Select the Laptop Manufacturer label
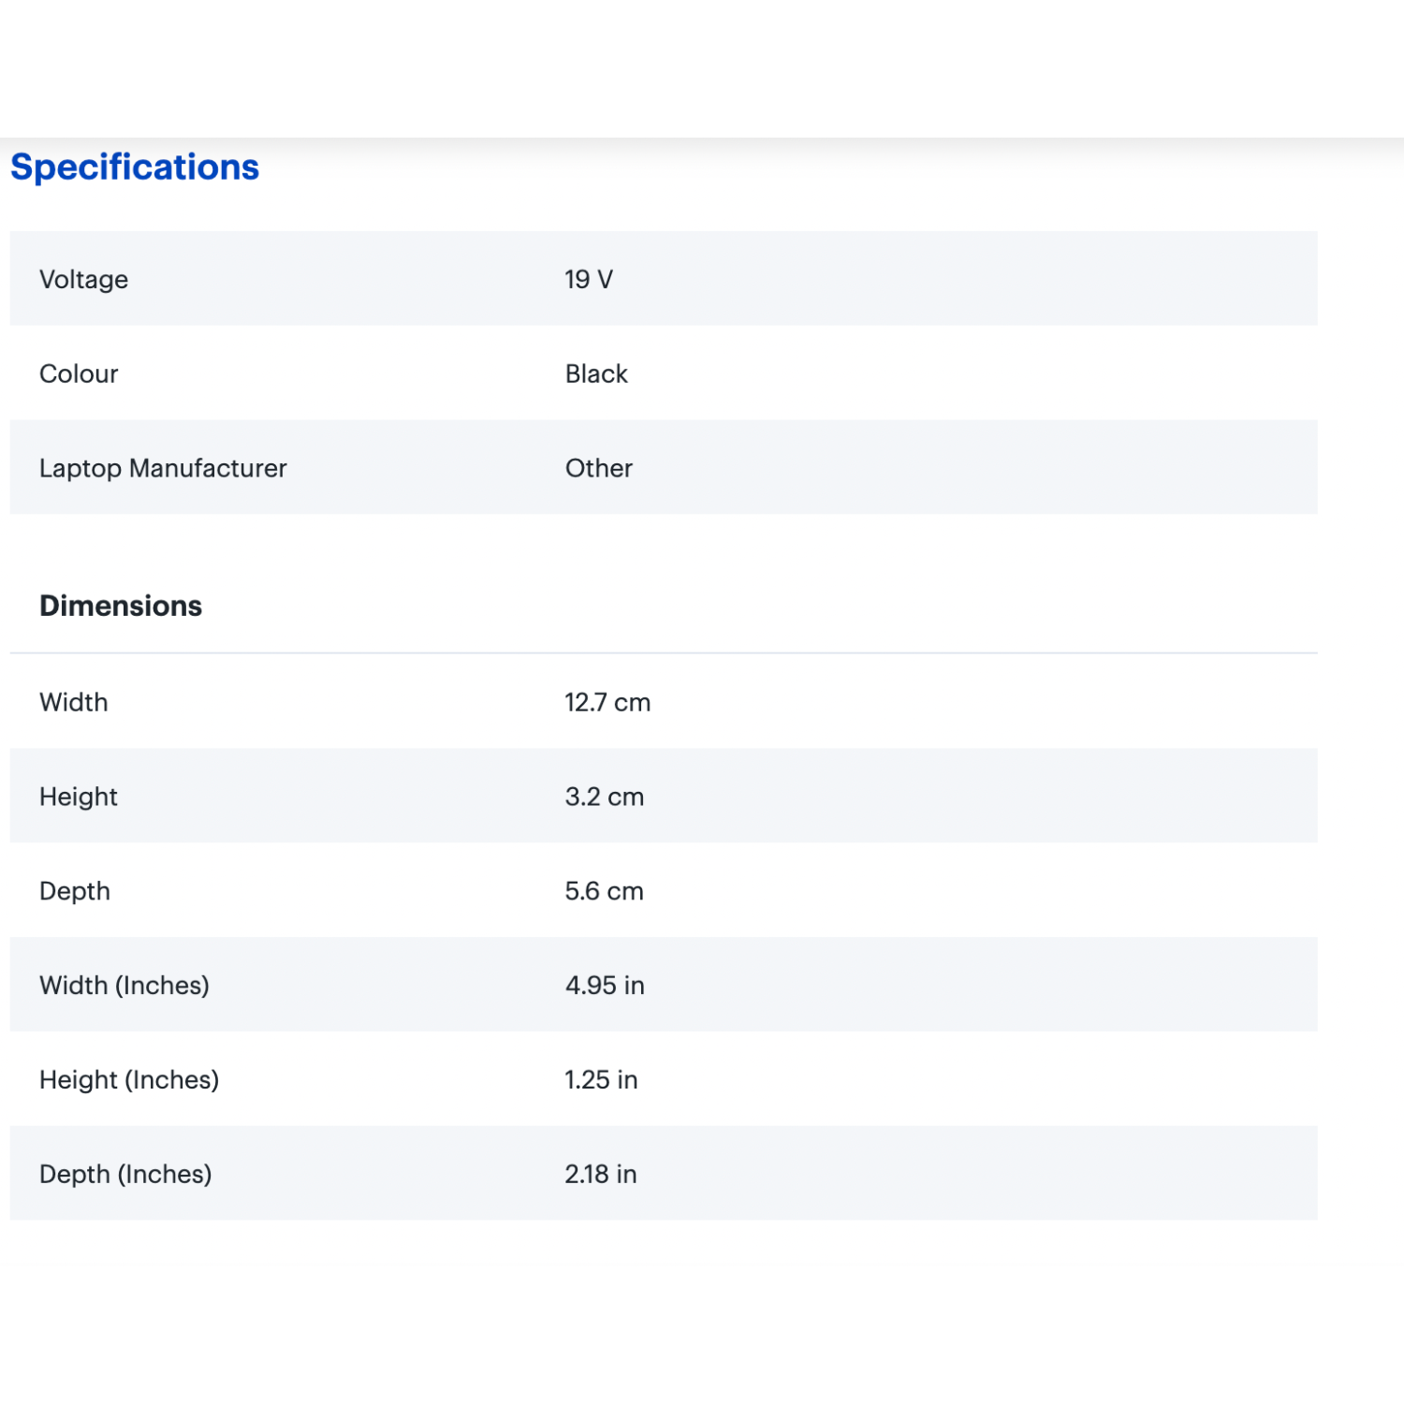The height and width of the screenshot is (1404, 1404). (x=163, y=468)
